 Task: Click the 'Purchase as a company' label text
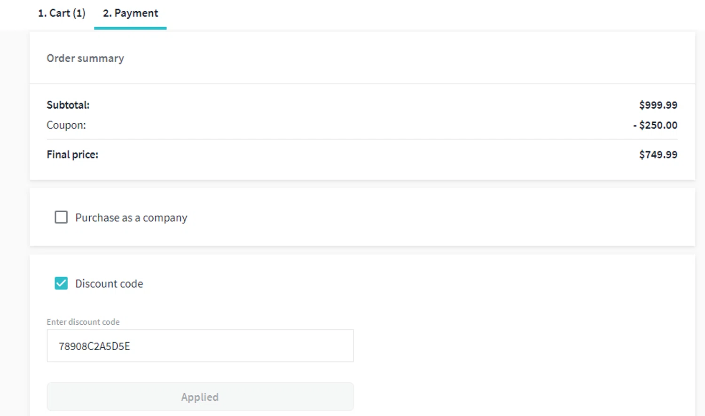(x=131, y=218)
